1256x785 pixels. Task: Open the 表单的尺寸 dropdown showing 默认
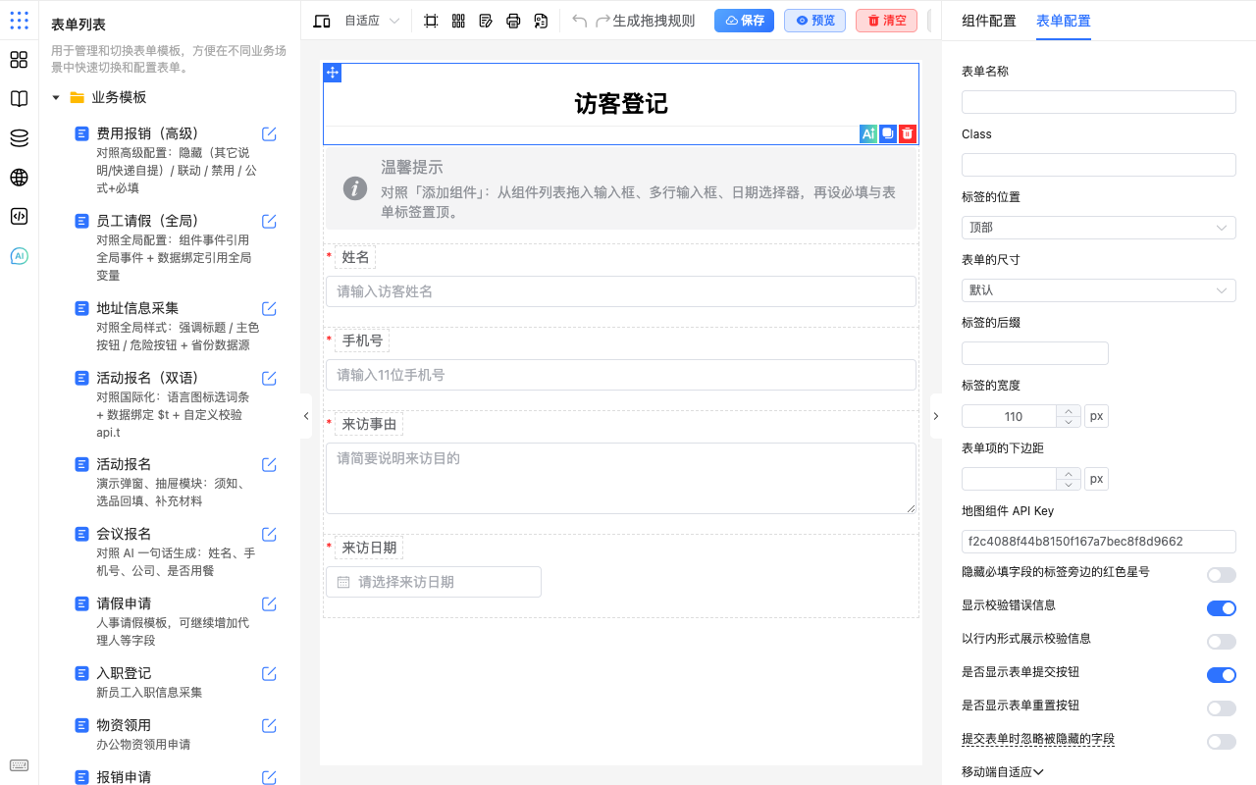point(1098,290)
